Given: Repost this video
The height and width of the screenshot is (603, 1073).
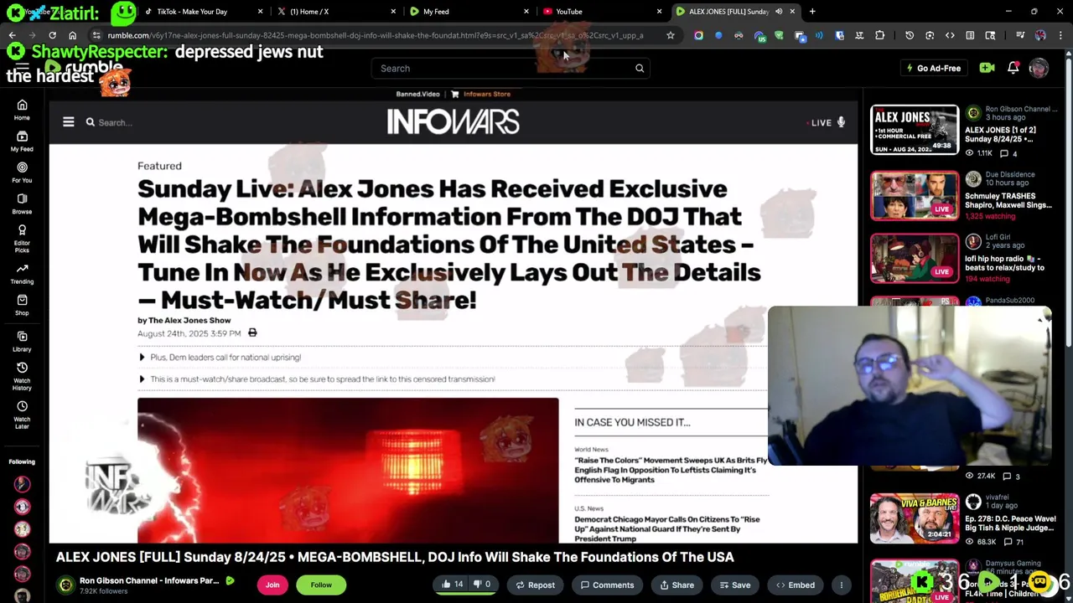Looking at the screenshot, I should tap(535, 585).
